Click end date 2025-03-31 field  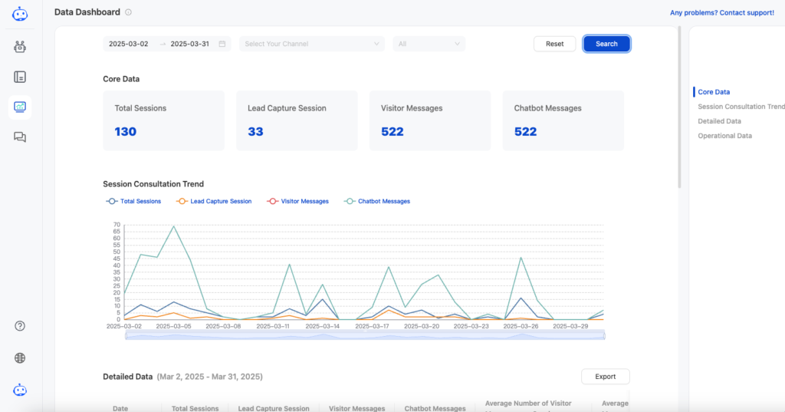tap(190, 44)
